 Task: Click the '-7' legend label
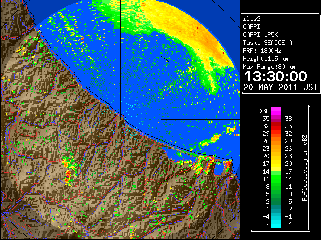point(266,224)
